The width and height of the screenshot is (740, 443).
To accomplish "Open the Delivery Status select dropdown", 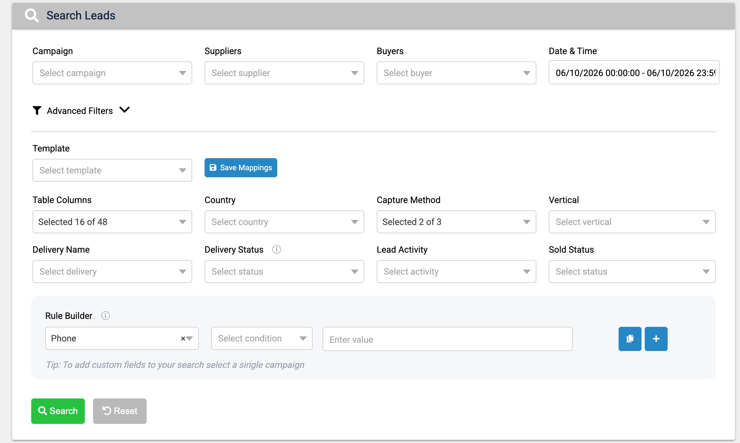I will [x=284, y=271].
